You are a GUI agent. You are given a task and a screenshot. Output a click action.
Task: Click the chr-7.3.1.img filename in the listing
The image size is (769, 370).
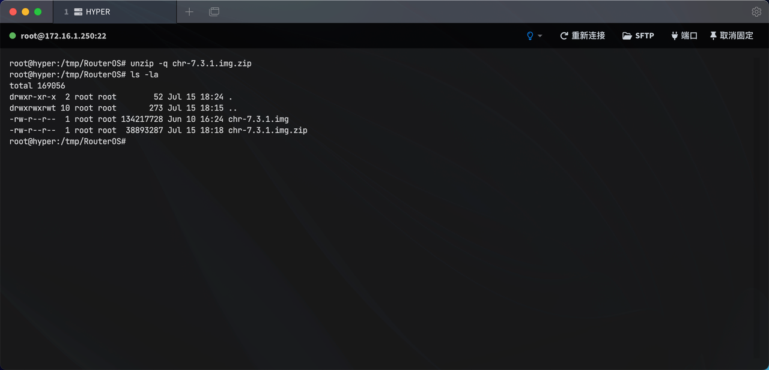coord(258,119)
